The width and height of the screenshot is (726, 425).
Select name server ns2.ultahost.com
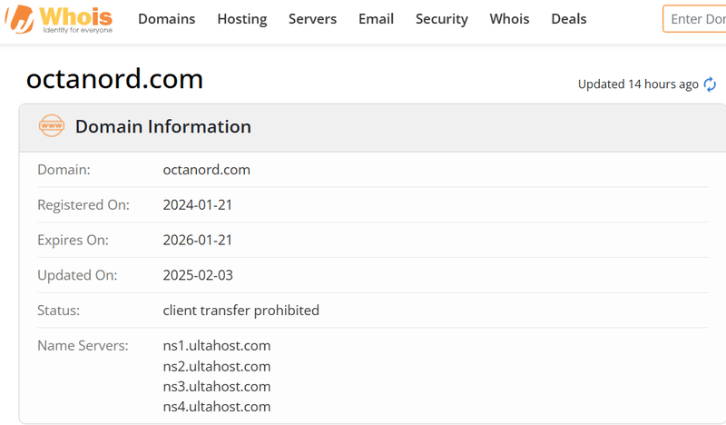coord(217,366)
